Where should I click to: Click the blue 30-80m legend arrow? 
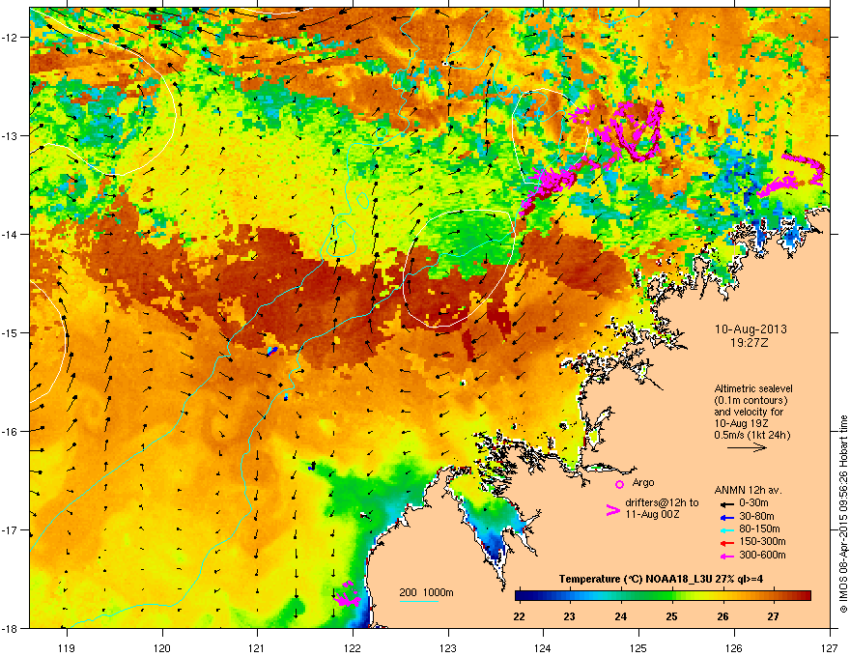coord(726,518)
